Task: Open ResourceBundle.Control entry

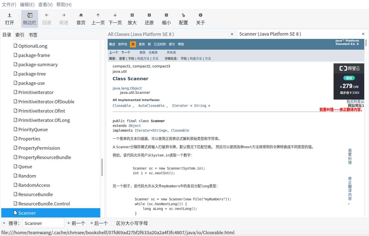Action: (x=44, y=204)
